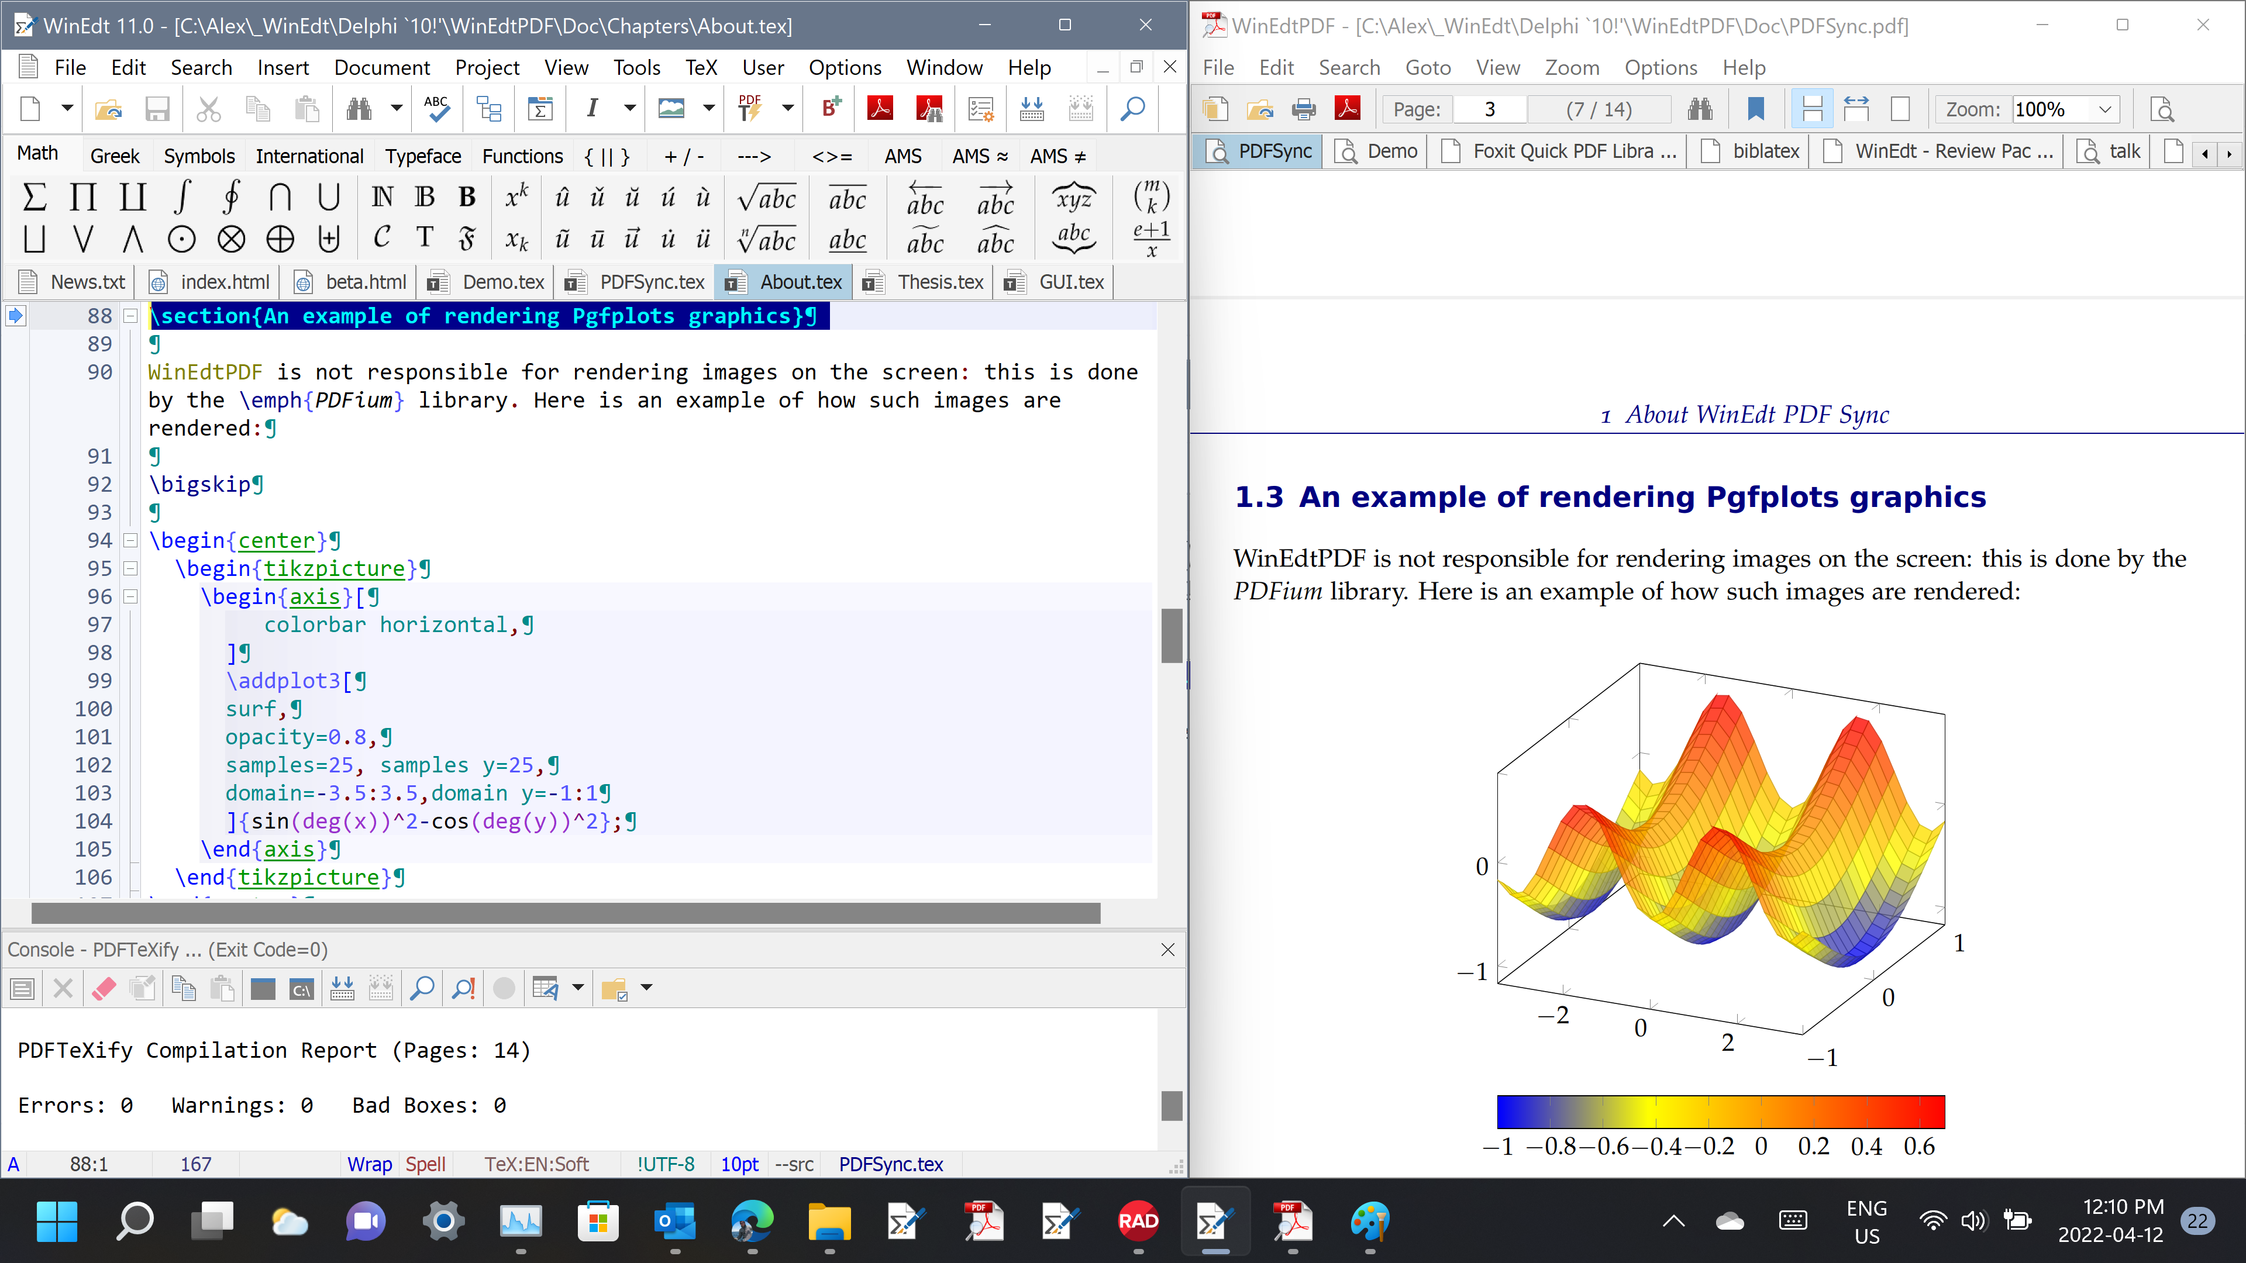Image resolution: width=2246 pixels, height=1263 pixels.
Task: Toggle continuous page view mode
Action: 1812,109
